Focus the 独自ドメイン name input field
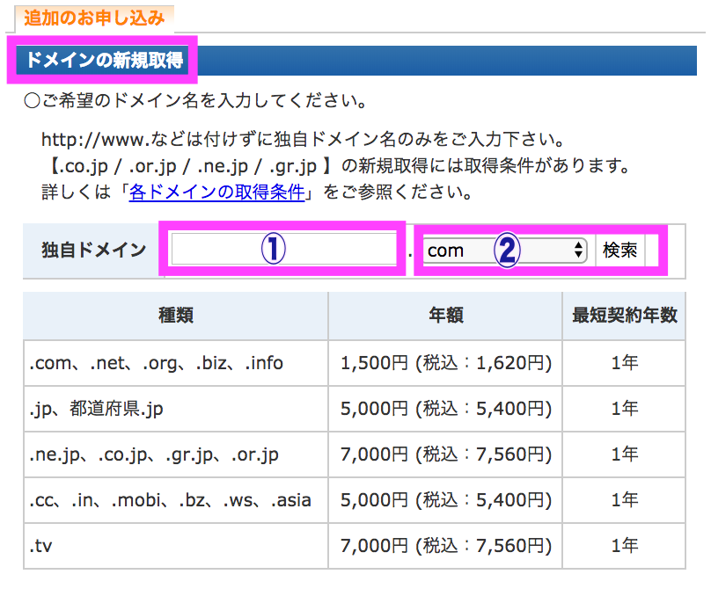 (284, 249)
